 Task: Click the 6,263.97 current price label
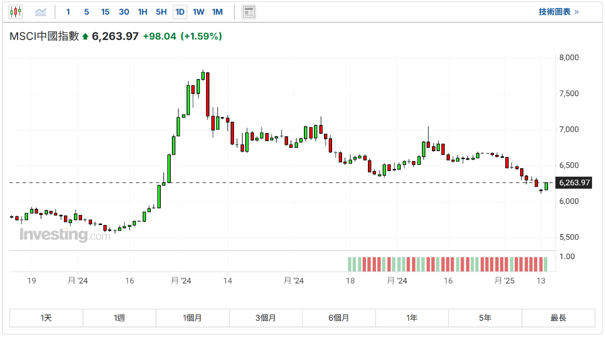(x=574, y=183)
